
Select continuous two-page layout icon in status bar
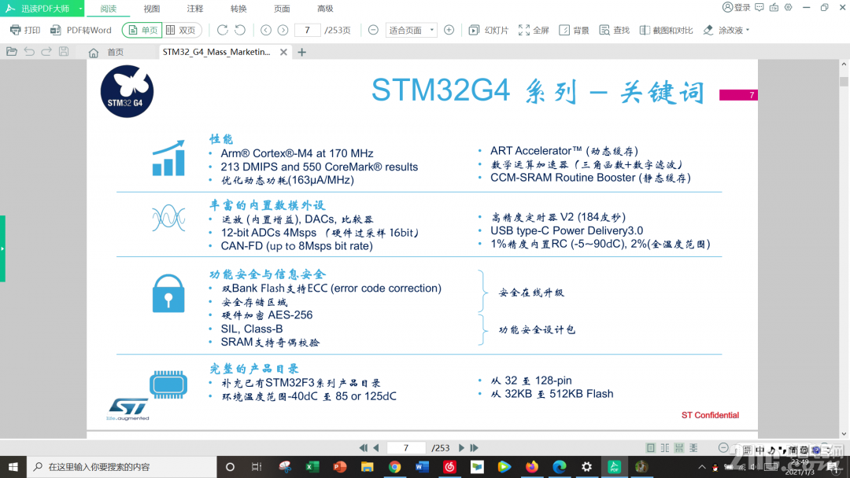[x=693, y=447]
